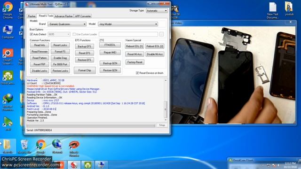Switch to the Flasher tab
This screenshot has height=169, width=301.
pyautogui.click(x=32, y=16)
